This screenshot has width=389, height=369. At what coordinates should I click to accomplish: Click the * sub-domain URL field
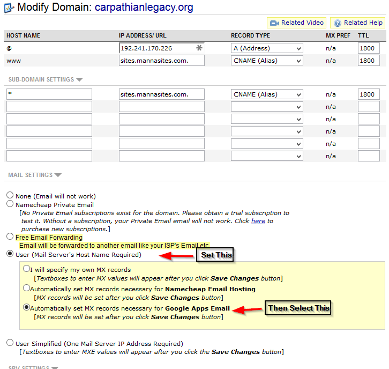point(162,94)
